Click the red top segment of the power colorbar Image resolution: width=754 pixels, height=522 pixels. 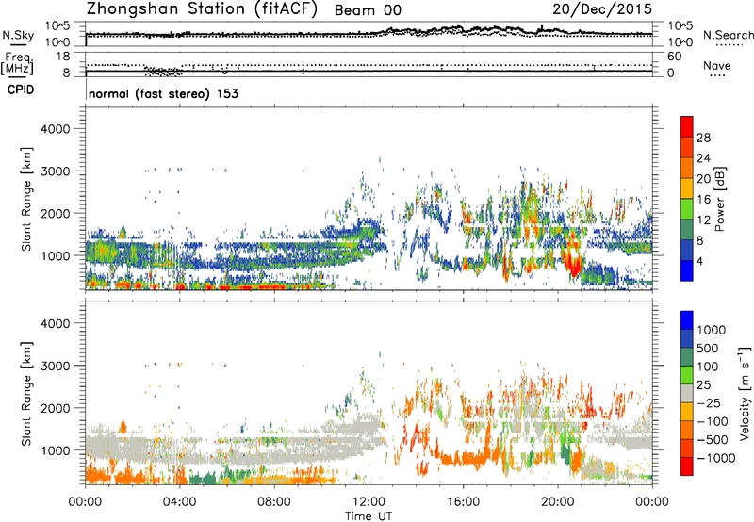tap(687, 126)
